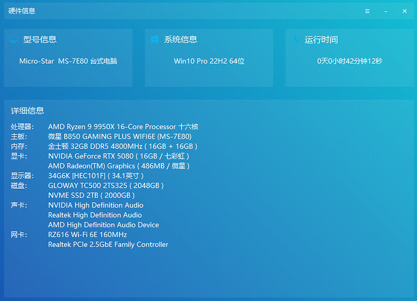Click the 内存 label
417x301 pixels.
tap(19, 146)
